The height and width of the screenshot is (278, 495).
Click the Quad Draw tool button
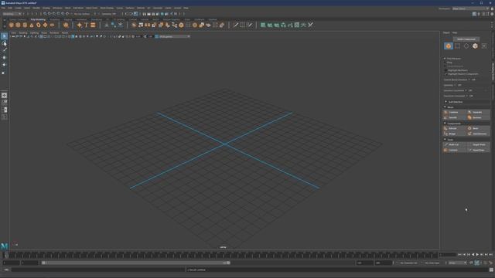(478, 150)
